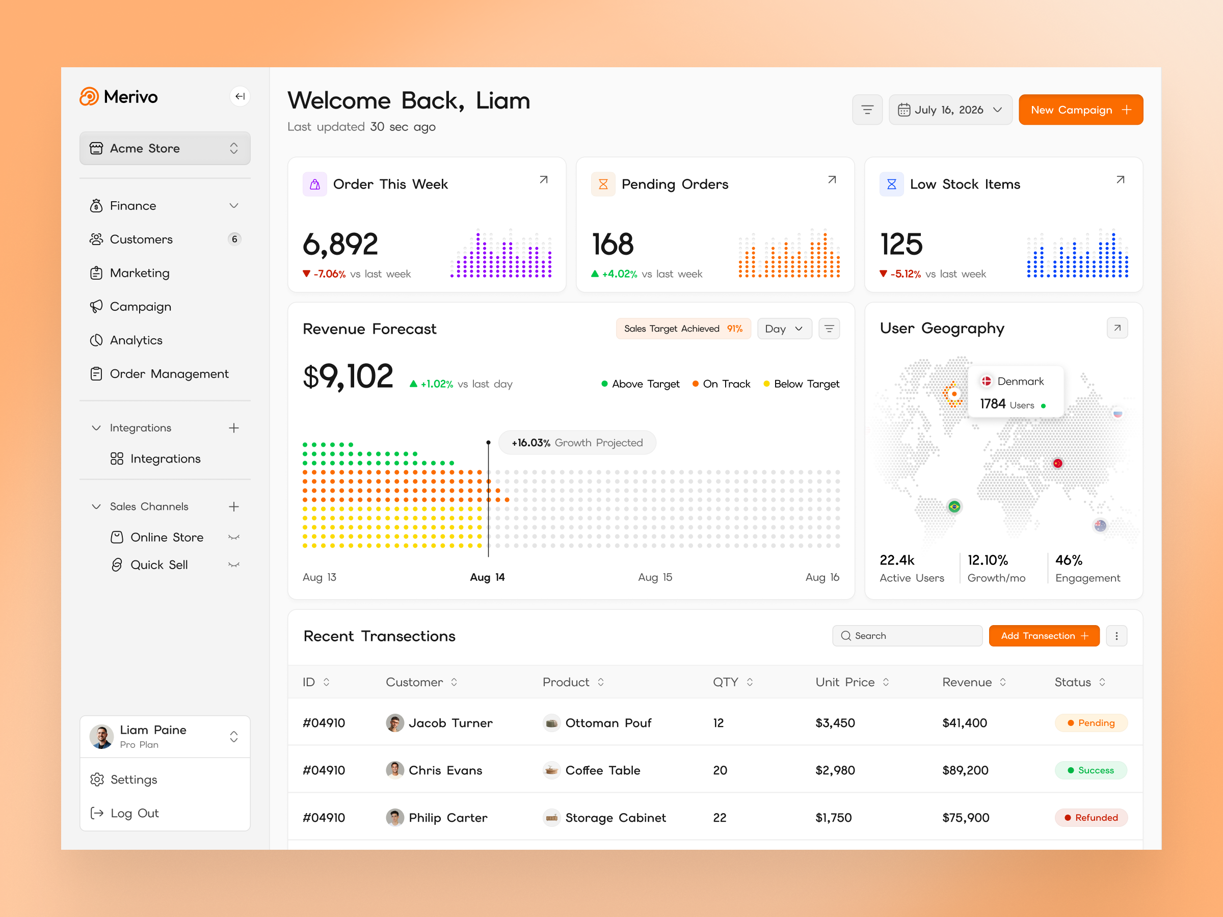Open the Recent Transactions more options menu
This screenshot has width=1223, height=917.
click(x=1116, y=636)
